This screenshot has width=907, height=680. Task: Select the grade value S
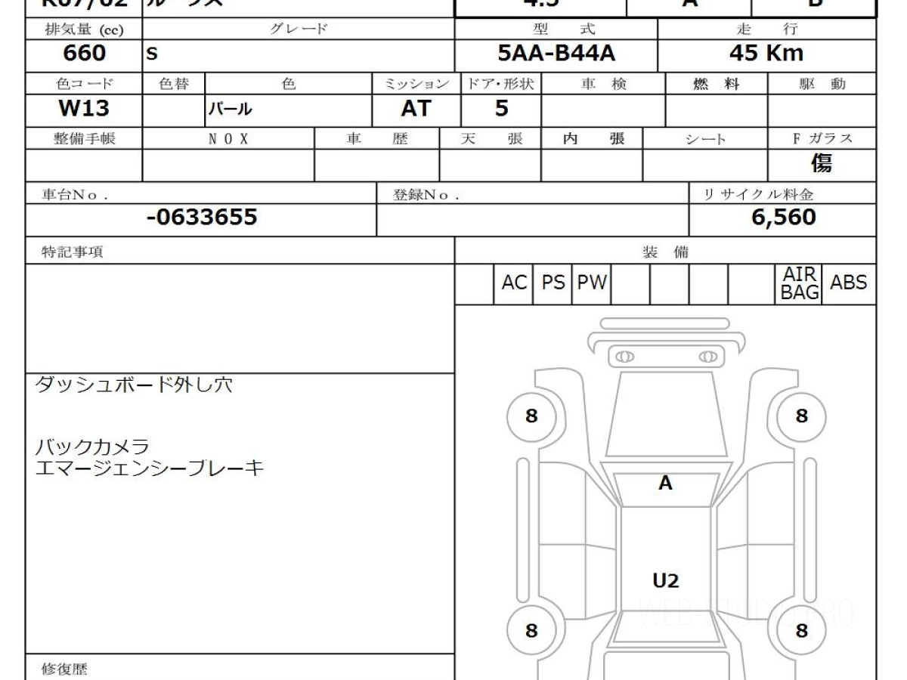coord(152,55)
